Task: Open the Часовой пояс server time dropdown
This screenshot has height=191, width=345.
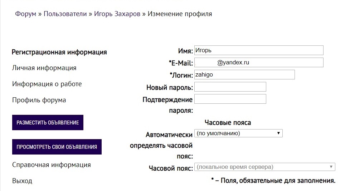Action: (264, 167)
